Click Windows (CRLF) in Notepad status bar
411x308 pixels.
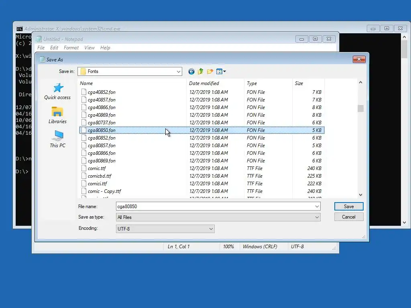coord(260,247)
